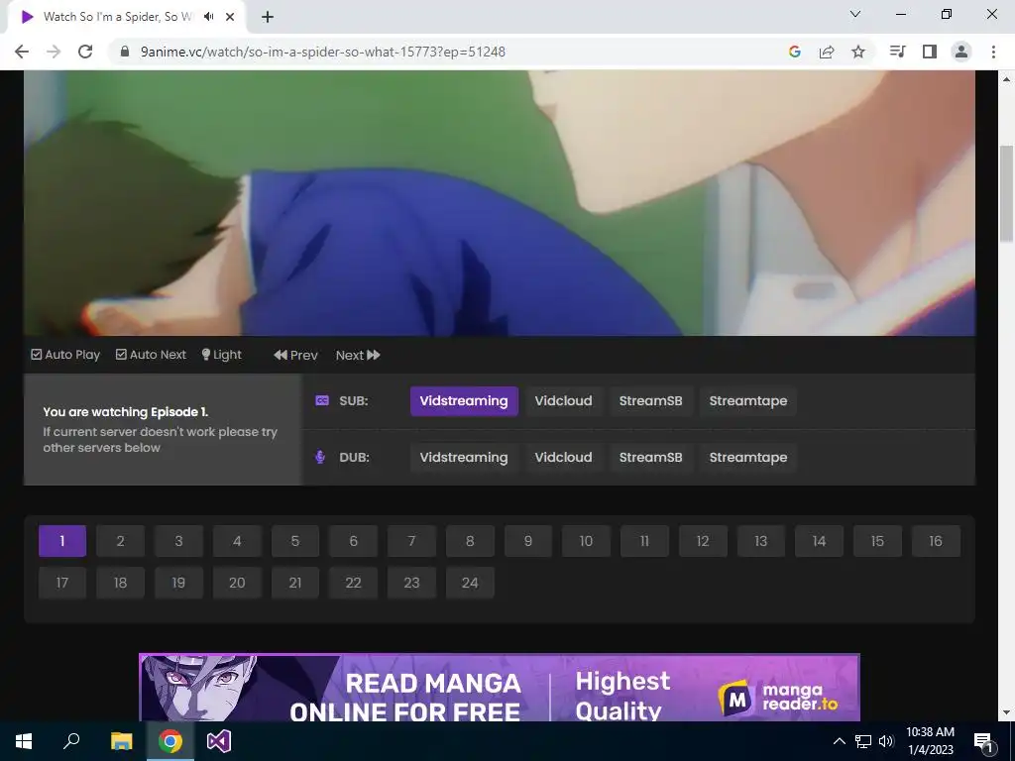This screenshot has height=761, width=1015.
Task: Open a new browser tab
Action: click(268, 17)
